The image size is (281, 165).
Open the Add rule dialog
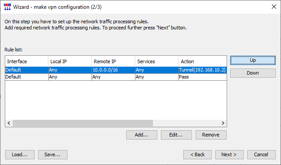(x=142, y=135)
